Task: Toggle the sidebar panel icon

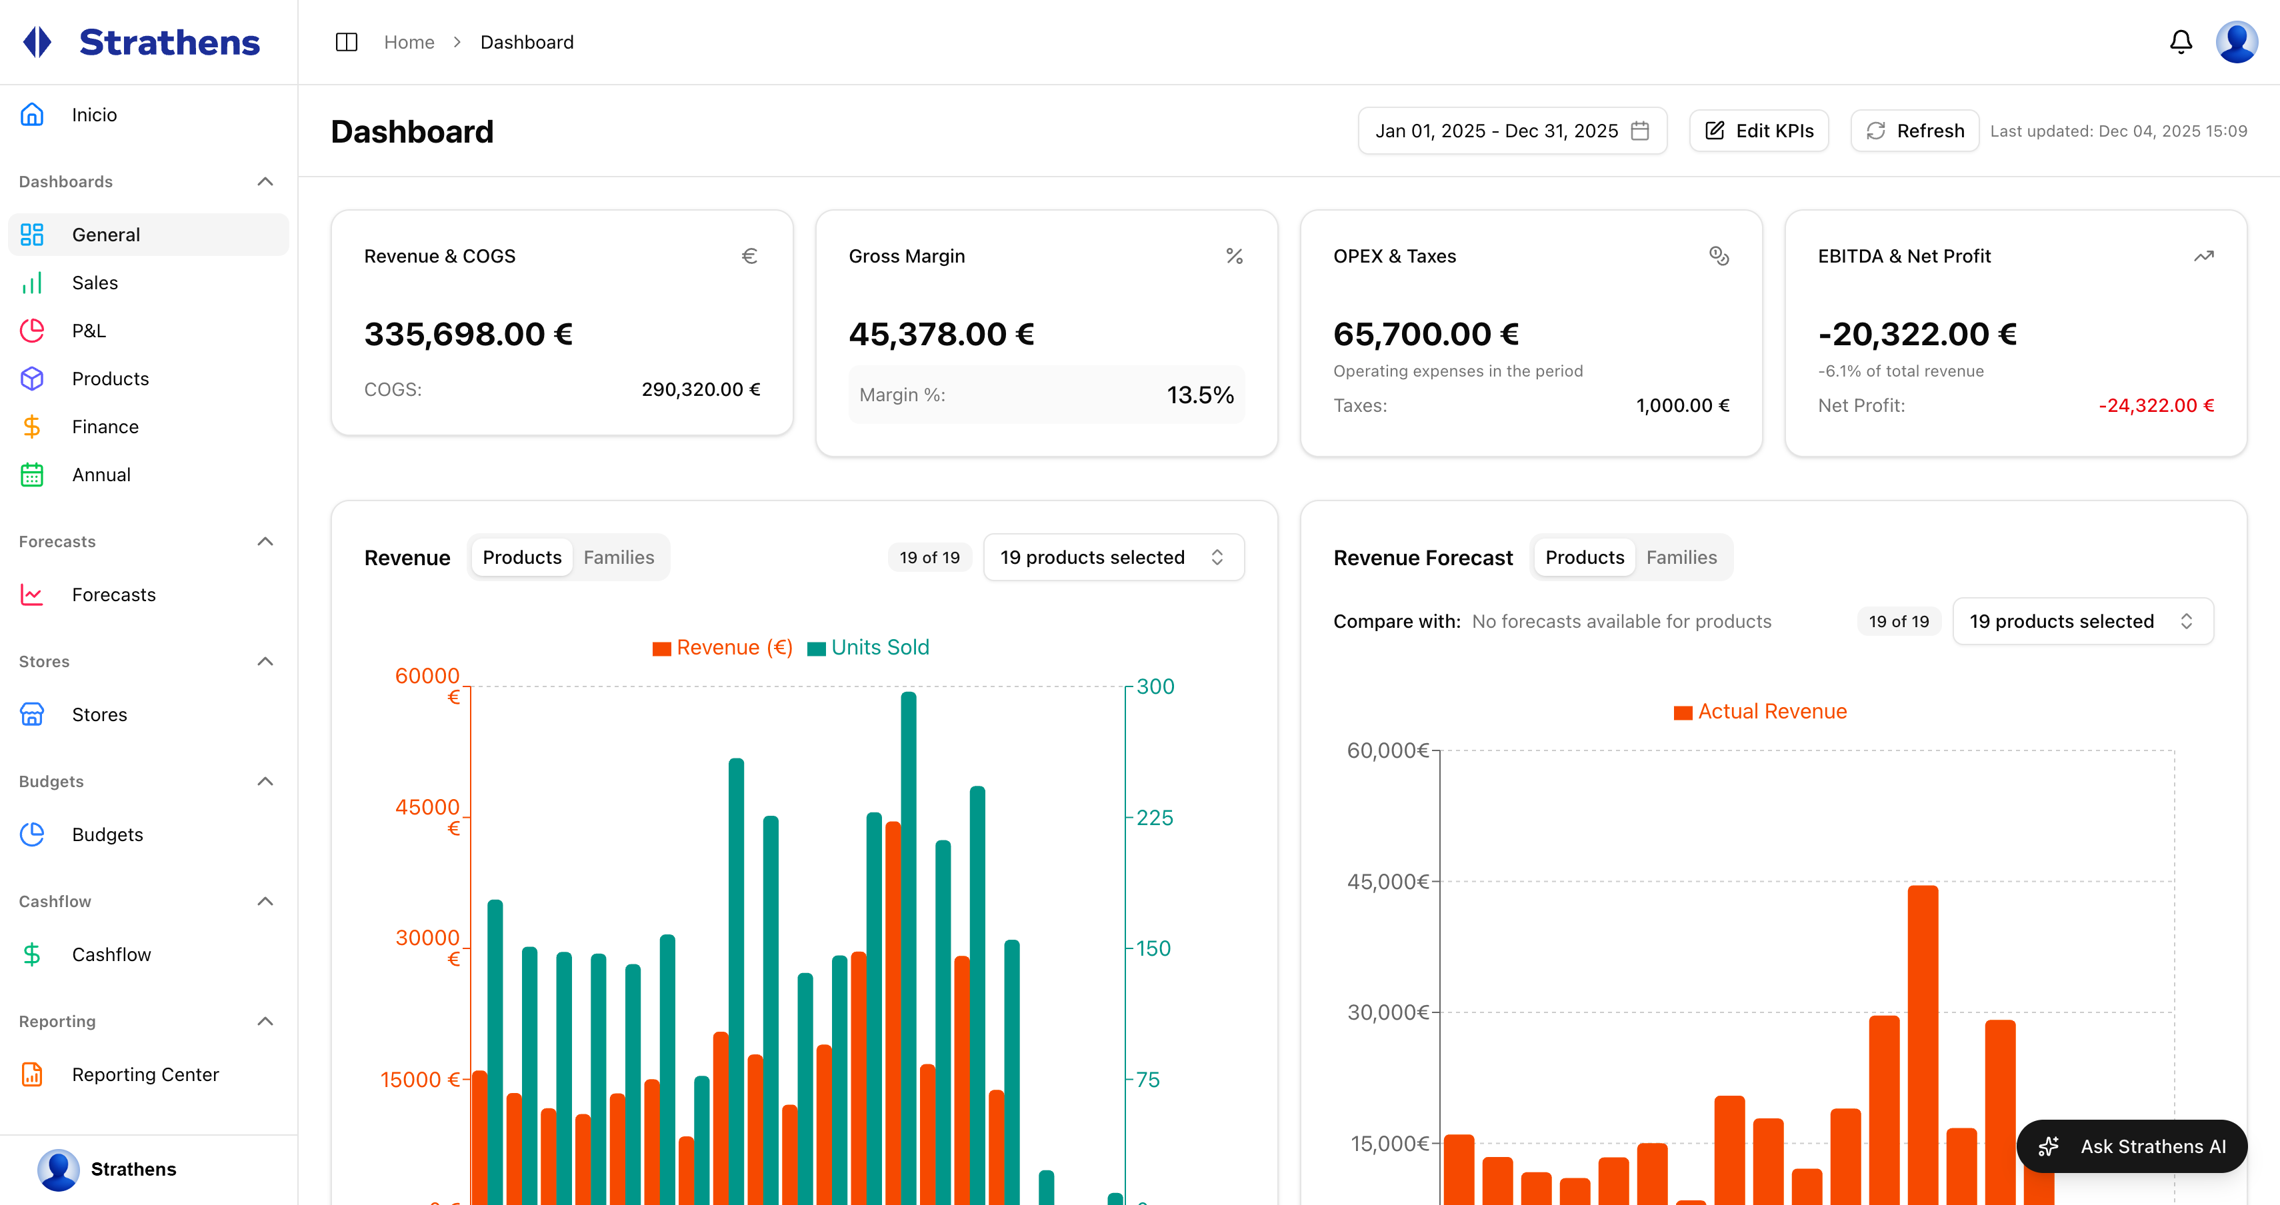Action: (x=346, y=41)
